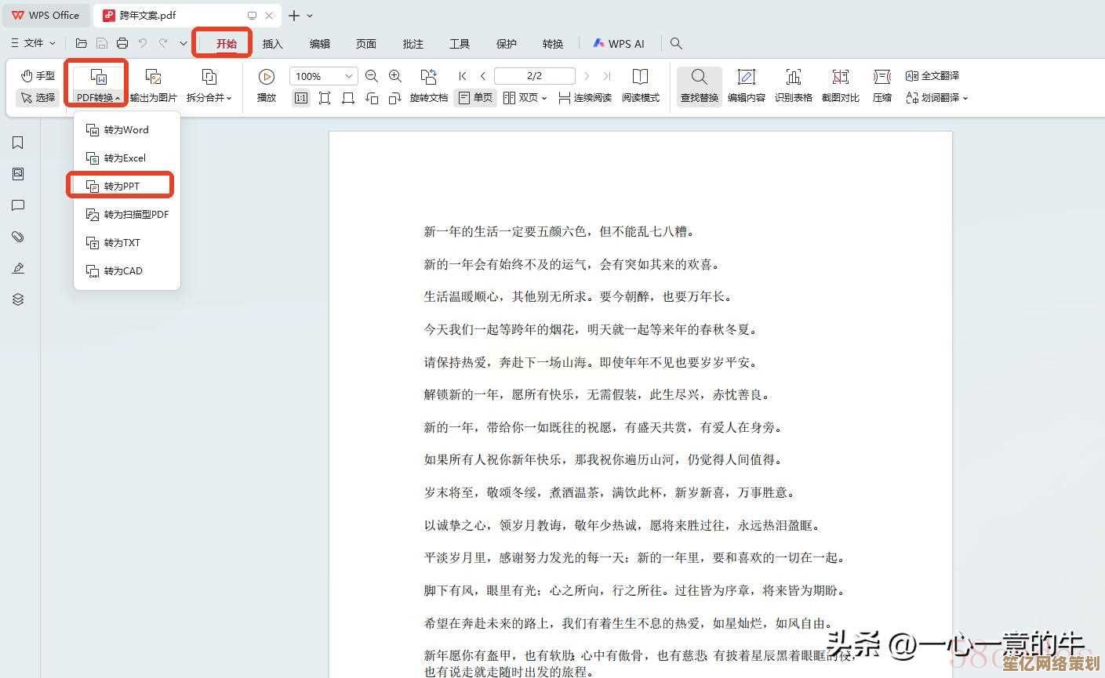The width and height of the screenshot is (1105, 678).
Task: Open the 编辑内容 edit content tool
Action: pyautogui.click(x=746, y=85)
